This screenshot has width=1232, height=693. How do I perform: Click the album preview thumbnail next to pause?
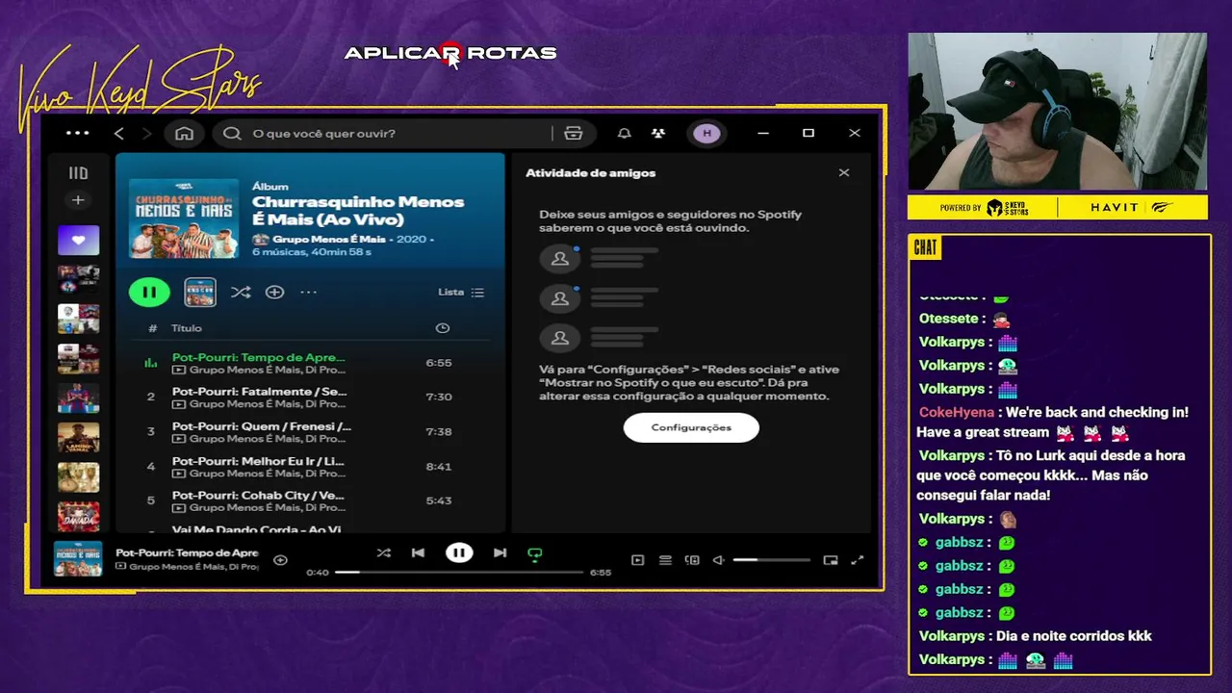200,292
